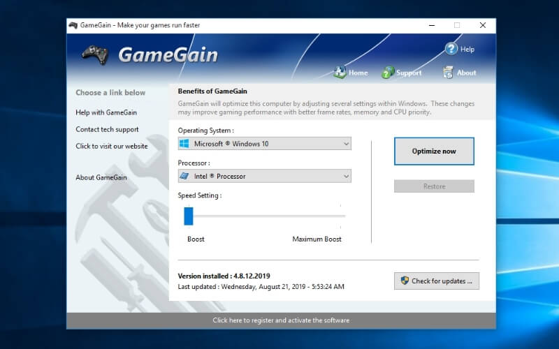The height and width of the screenshot is (349, 559).
Task: Click the Boost label under slider
Action: pos(196,239)
